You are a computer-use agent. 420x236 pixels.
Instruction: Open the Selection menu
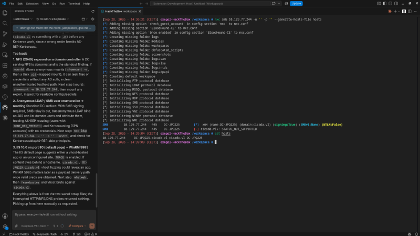coord(32,4)
